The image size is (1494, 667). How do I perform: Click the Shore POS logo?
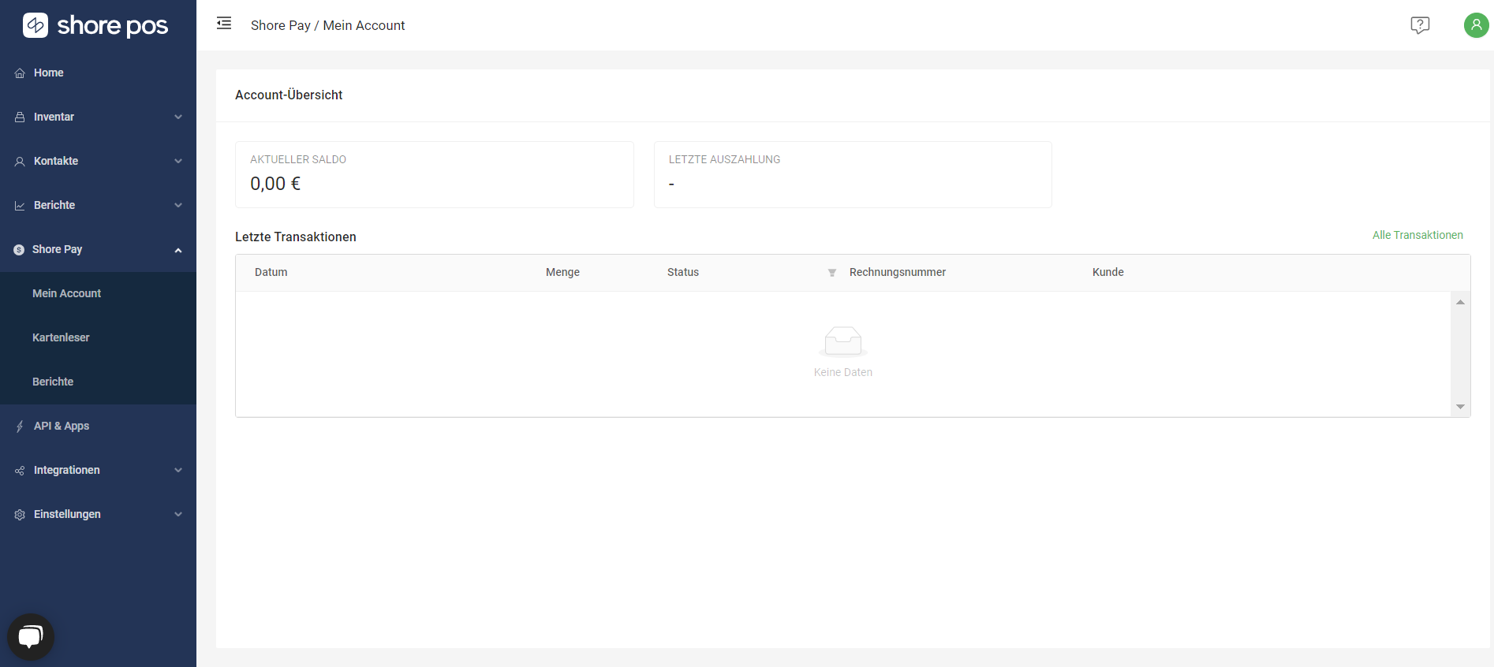click(x=95, y=25)
